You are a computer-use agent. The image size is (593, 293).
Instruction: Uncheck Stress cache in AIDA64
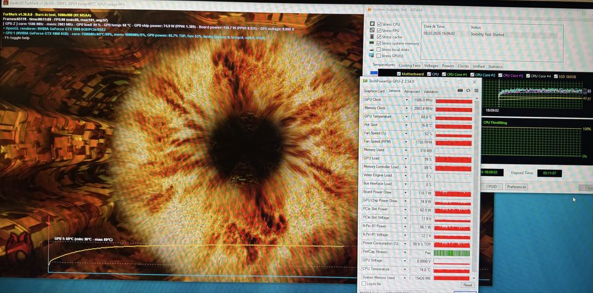click(x=379, y=37)
